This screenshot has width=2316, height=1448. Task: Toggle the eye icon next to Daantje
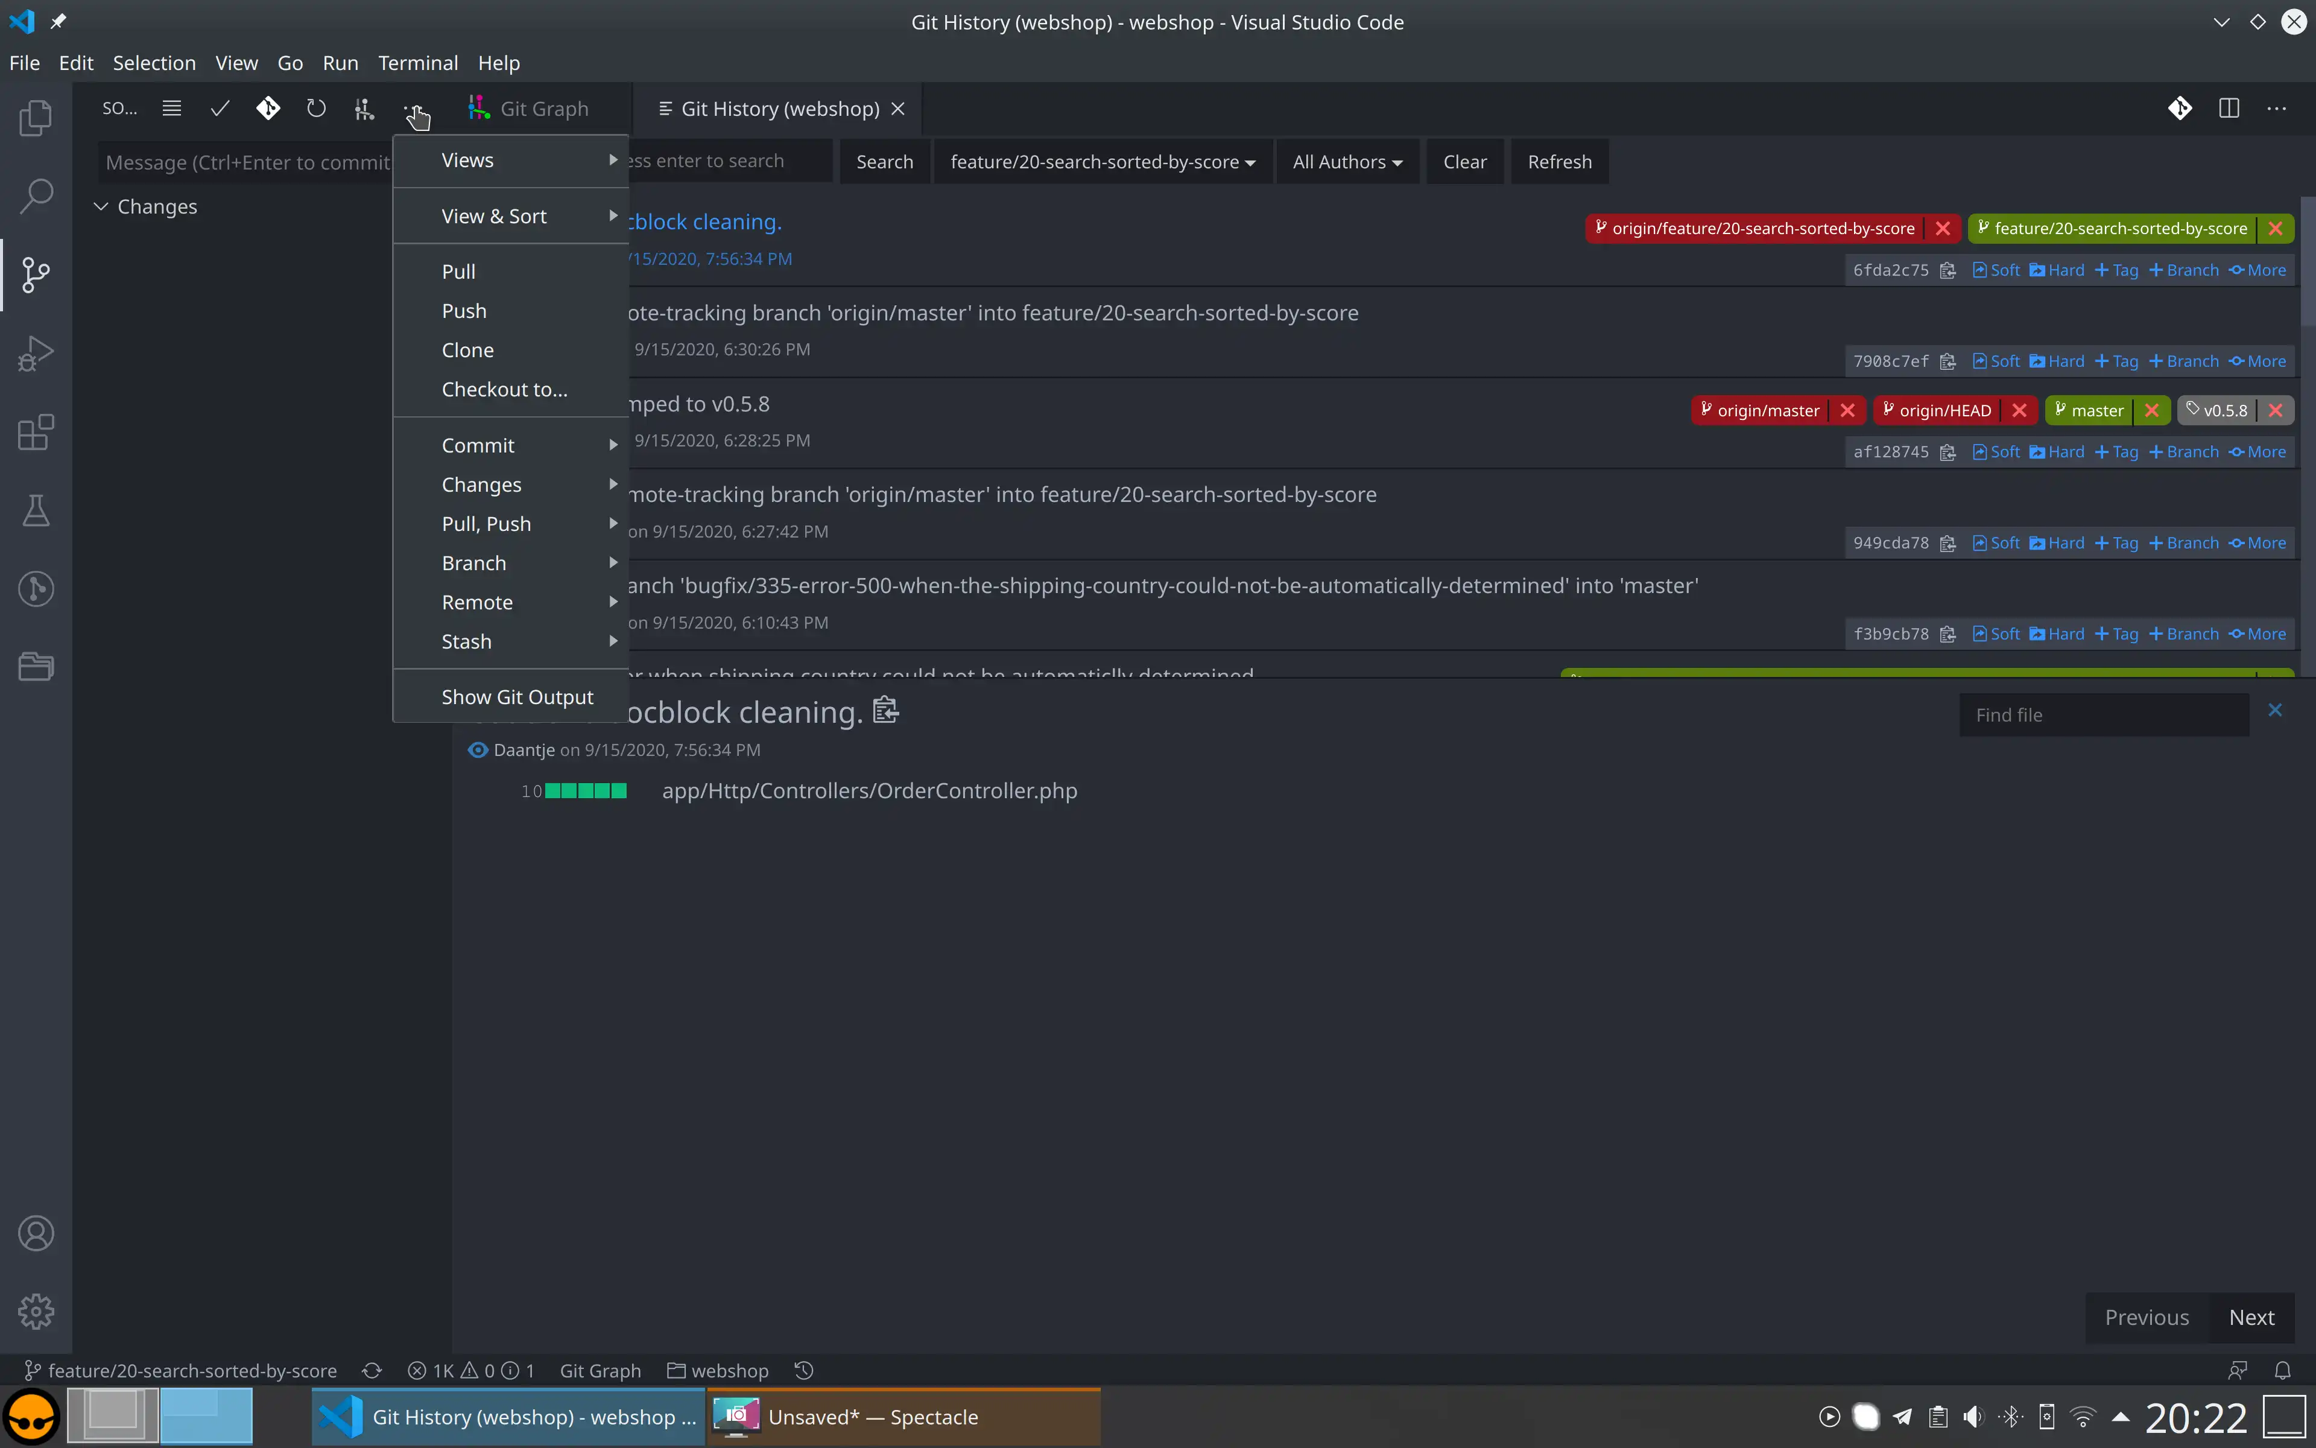tap(478, 750)
